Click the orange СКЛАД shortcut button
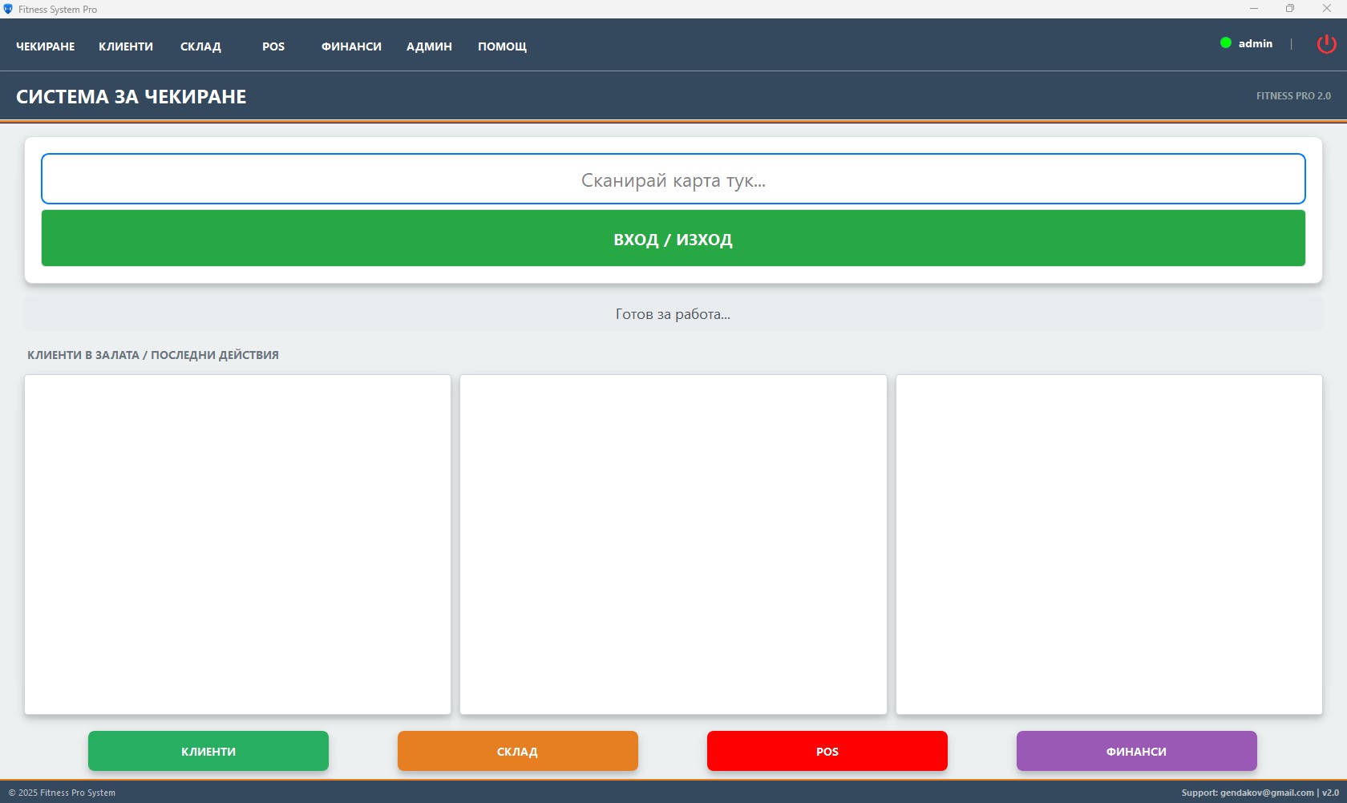The width and height of the screenshot is (1347, 803). (x=517, y=751)
